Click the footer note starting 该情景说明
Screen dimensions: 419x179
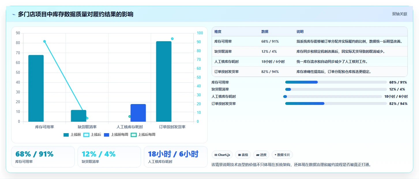coord(291,165)
